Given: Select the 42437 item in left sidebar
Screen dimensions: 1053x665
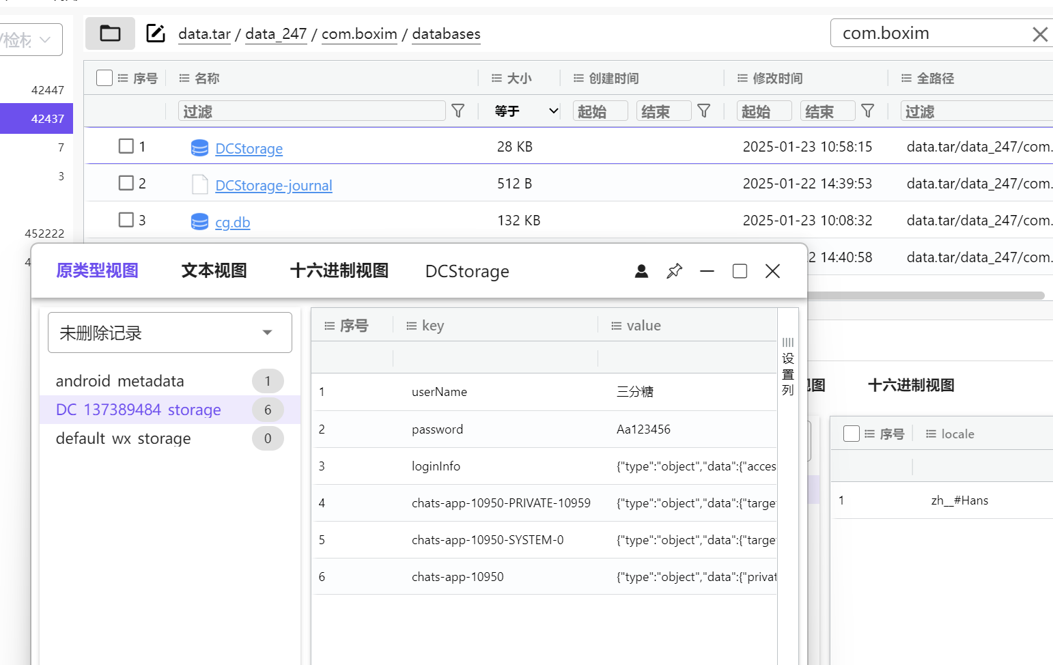Looking at the screenshot, I should (36, 119).
